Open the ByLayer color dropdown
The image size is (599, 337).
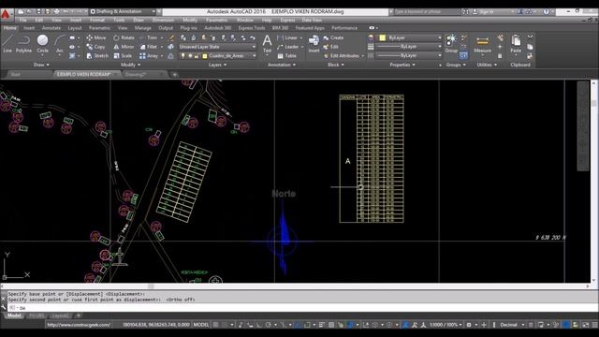tap(410, 37)
